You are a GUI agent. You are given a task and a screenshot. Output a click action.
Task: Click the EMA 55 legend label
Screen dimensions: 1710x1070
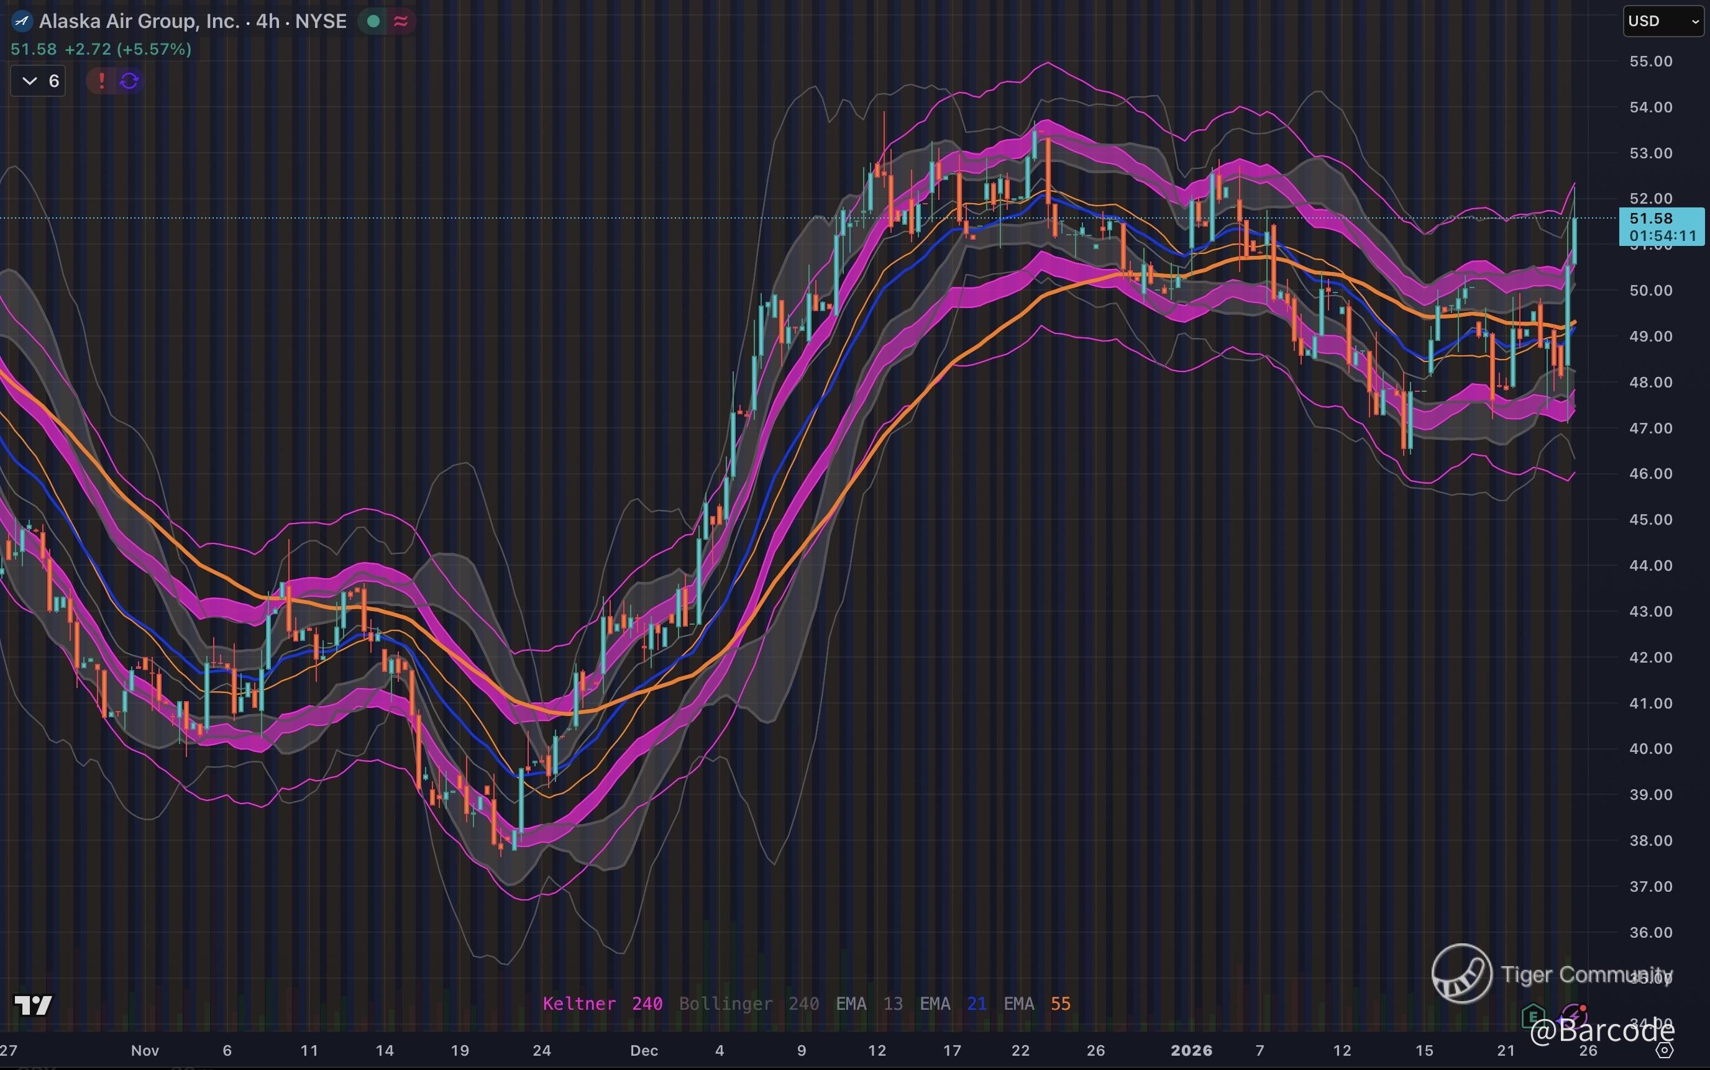pyautogui.click(x=1036, y=1004)
